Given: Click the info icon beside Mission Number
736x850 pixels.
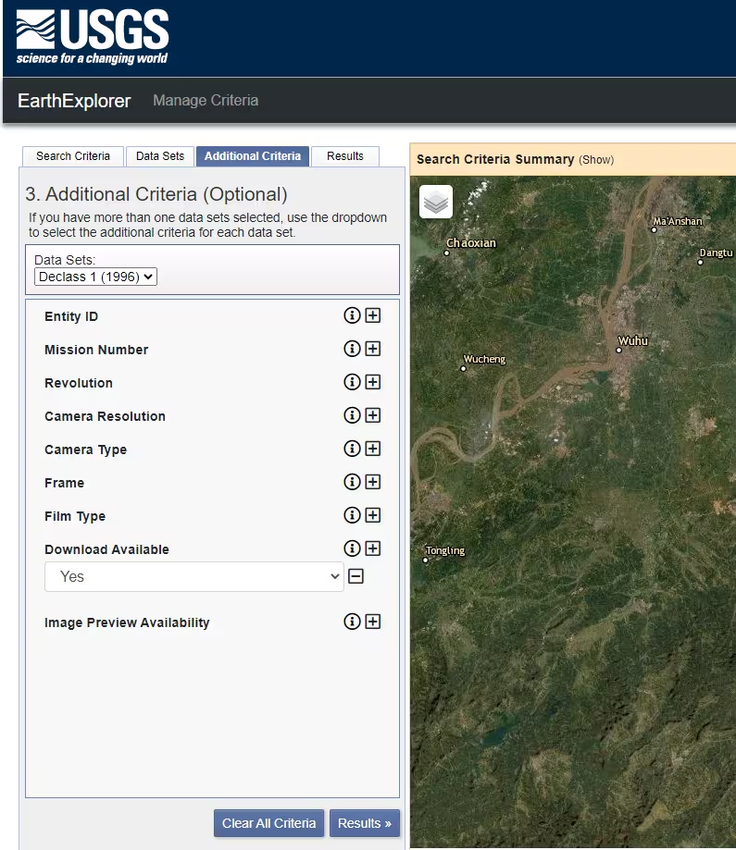Looking at the screenshot, I should pyautogui.click(x=352, y=349).
